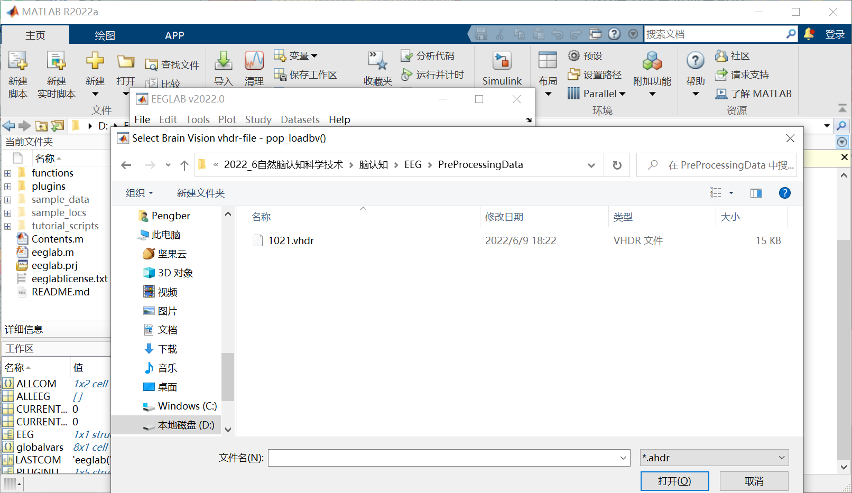Click the Date Modified (修改日期) column header
This screenshot has width=852, height=493.
[x=504, y=217]
